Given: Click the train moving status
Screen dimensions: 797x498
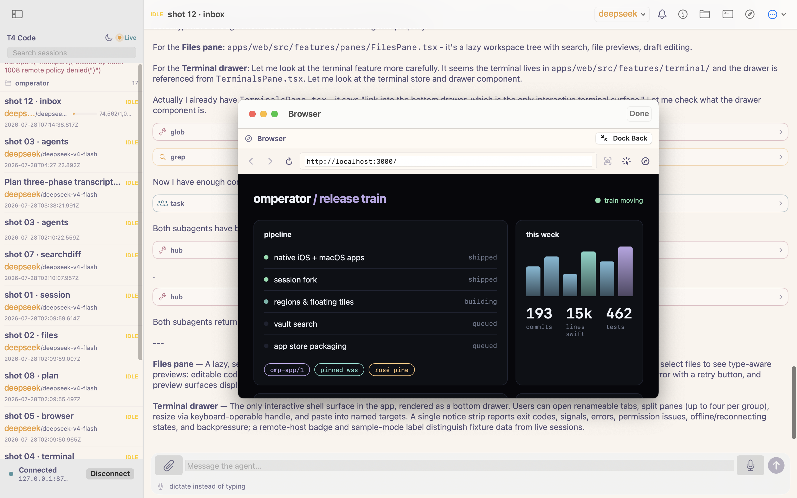Looking at the screenshot, I should point(619,201).
